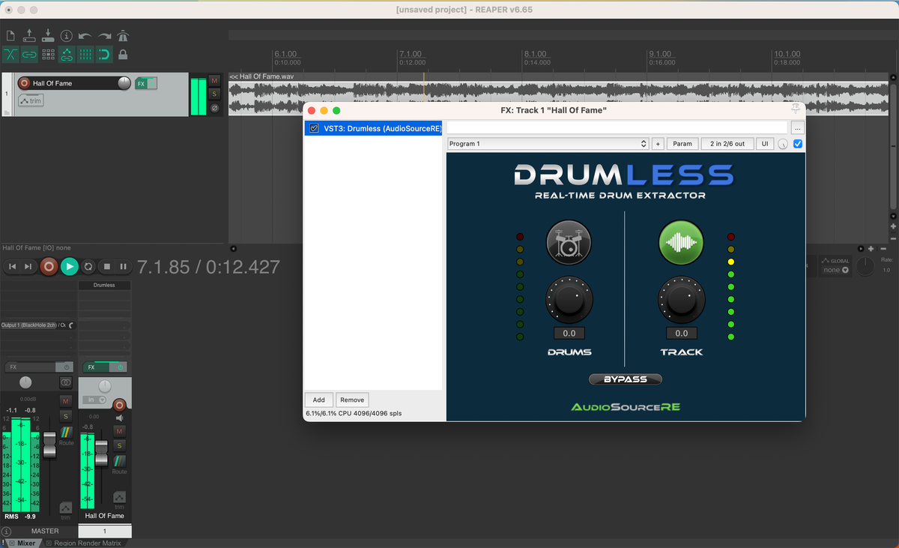899x548 pixels.
Task: Click the master volume fader handle
Action: (49, 444)
